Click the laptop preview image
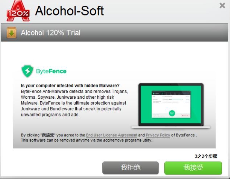The image size is (230, 179). click(171, 106)
